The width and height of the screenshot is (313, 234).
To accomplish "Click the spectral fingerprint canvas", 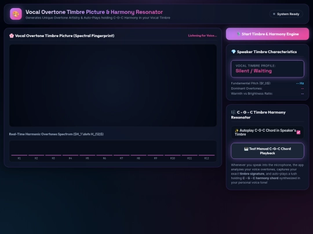I will tap(113, 86).
